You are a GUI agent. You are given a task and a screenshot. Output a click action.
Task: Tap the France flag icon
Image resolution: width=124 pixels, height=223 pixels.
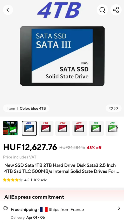click(x=44, y=210)
